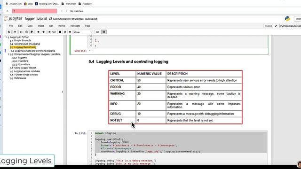
Task: Go to 5.5.1 Loggers in contents
Action: [20, 57]
